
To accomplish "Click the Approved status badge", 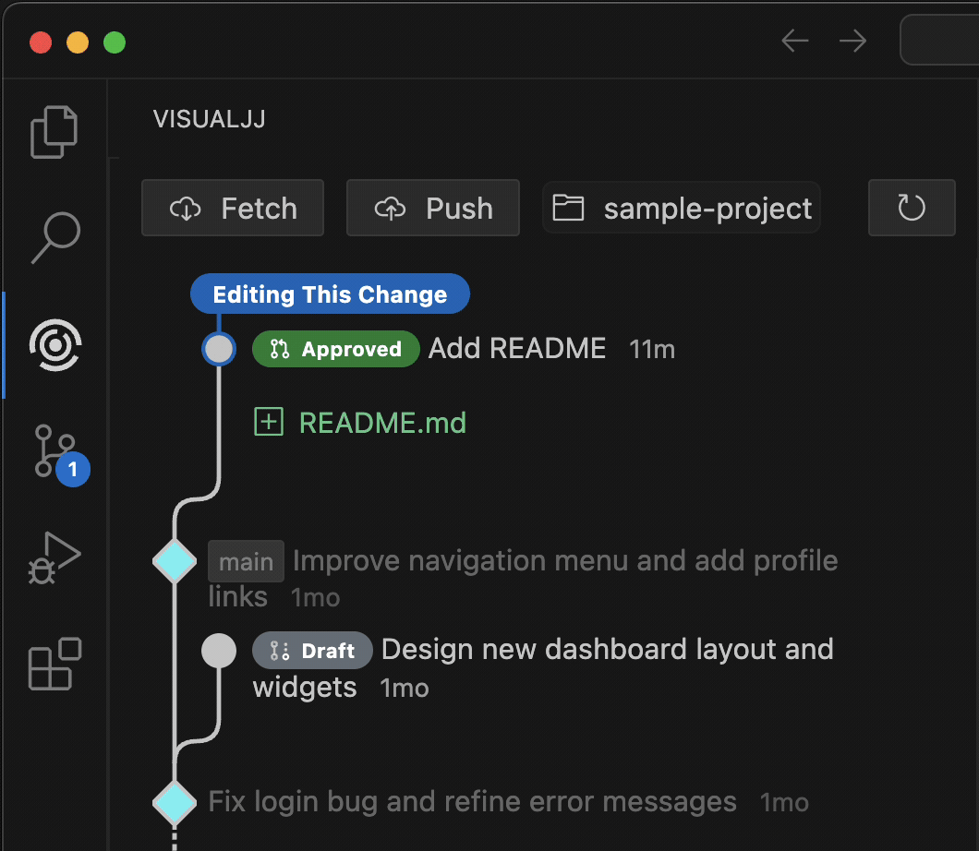I will [x=335, y=349].
